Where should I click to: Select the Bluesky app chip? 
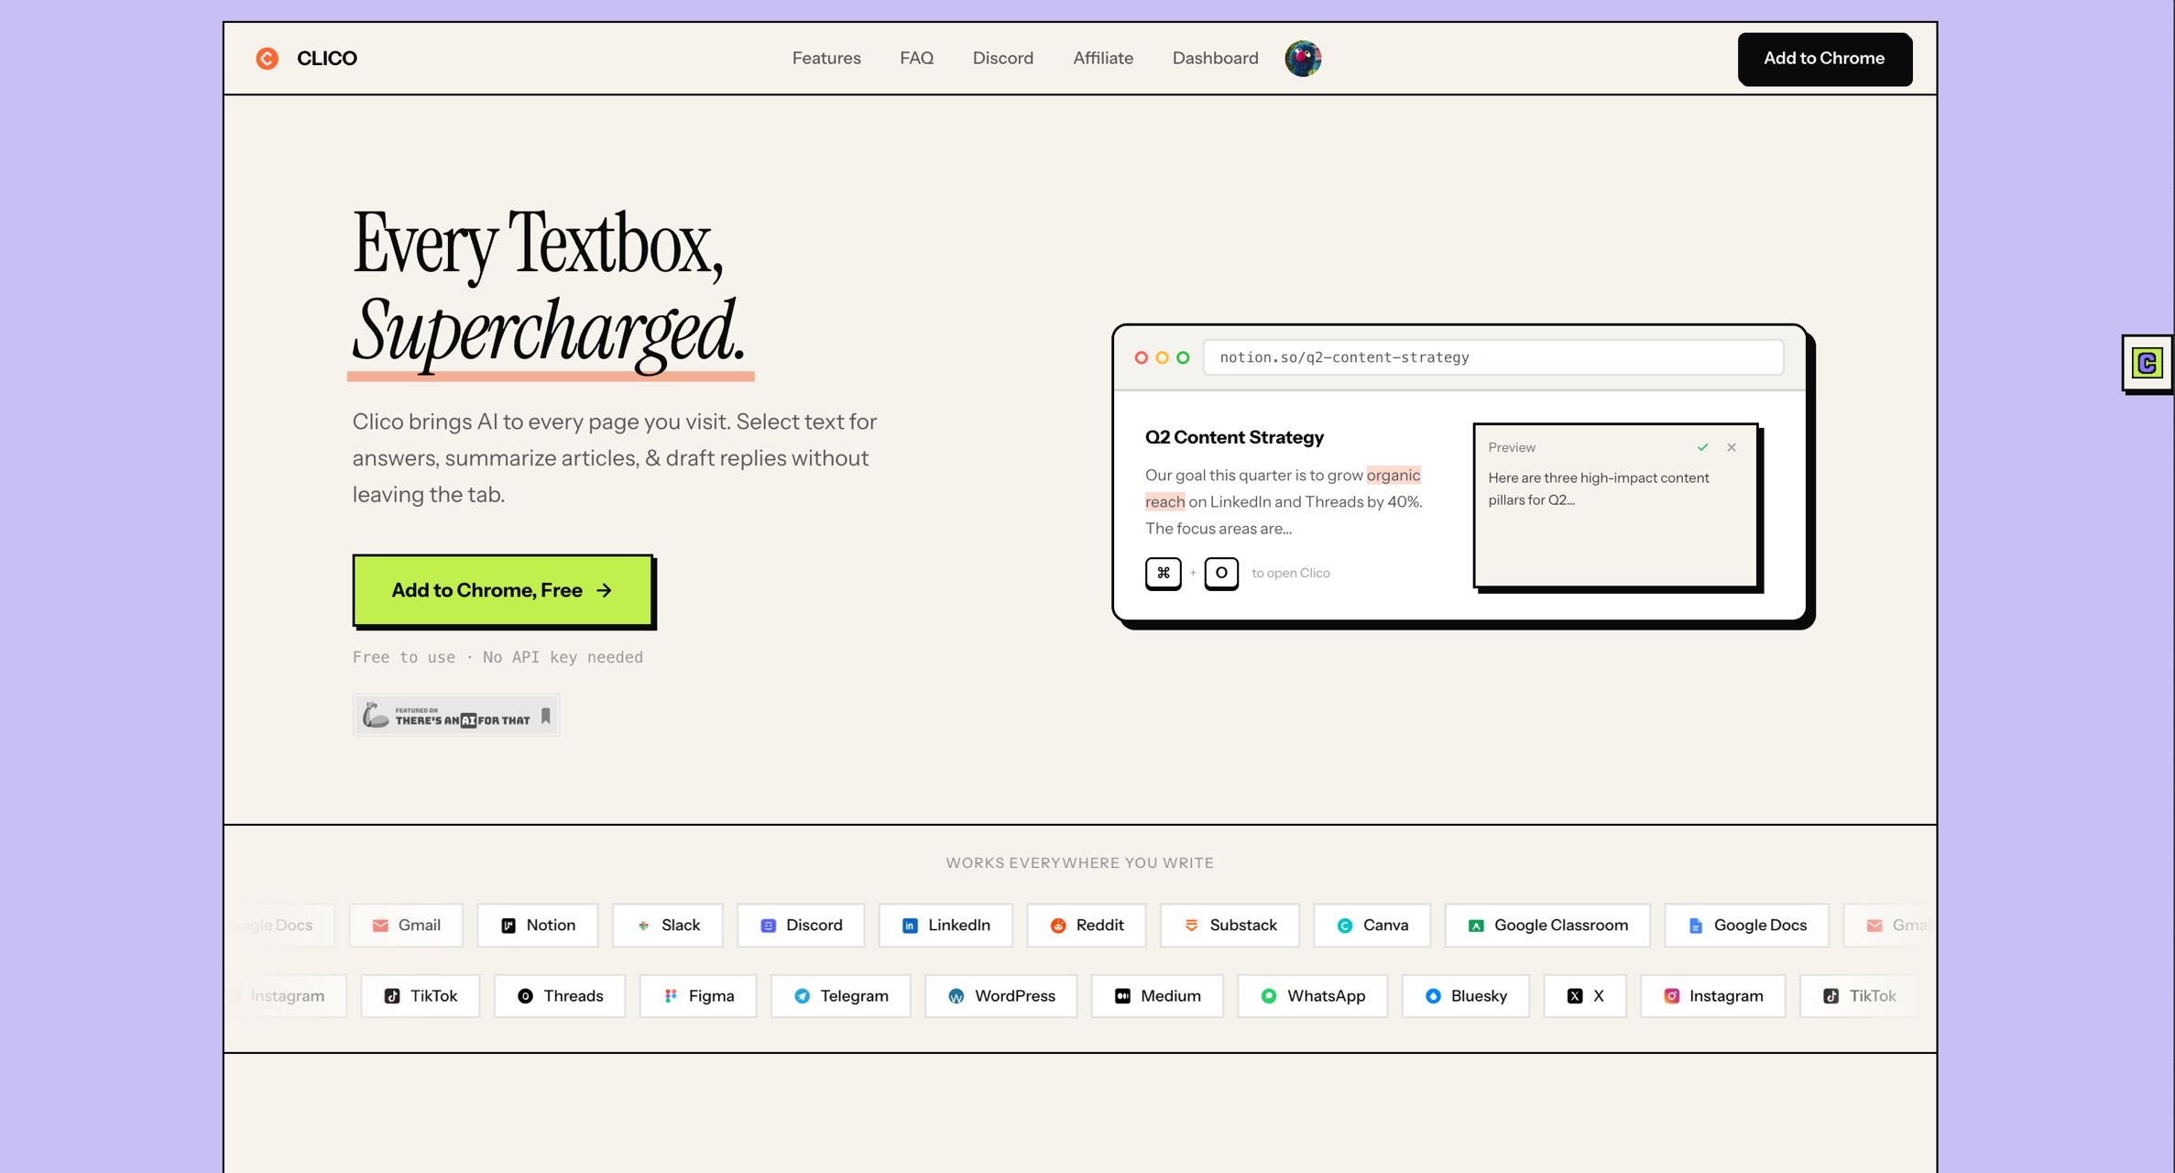click(x=1466, y=996)
